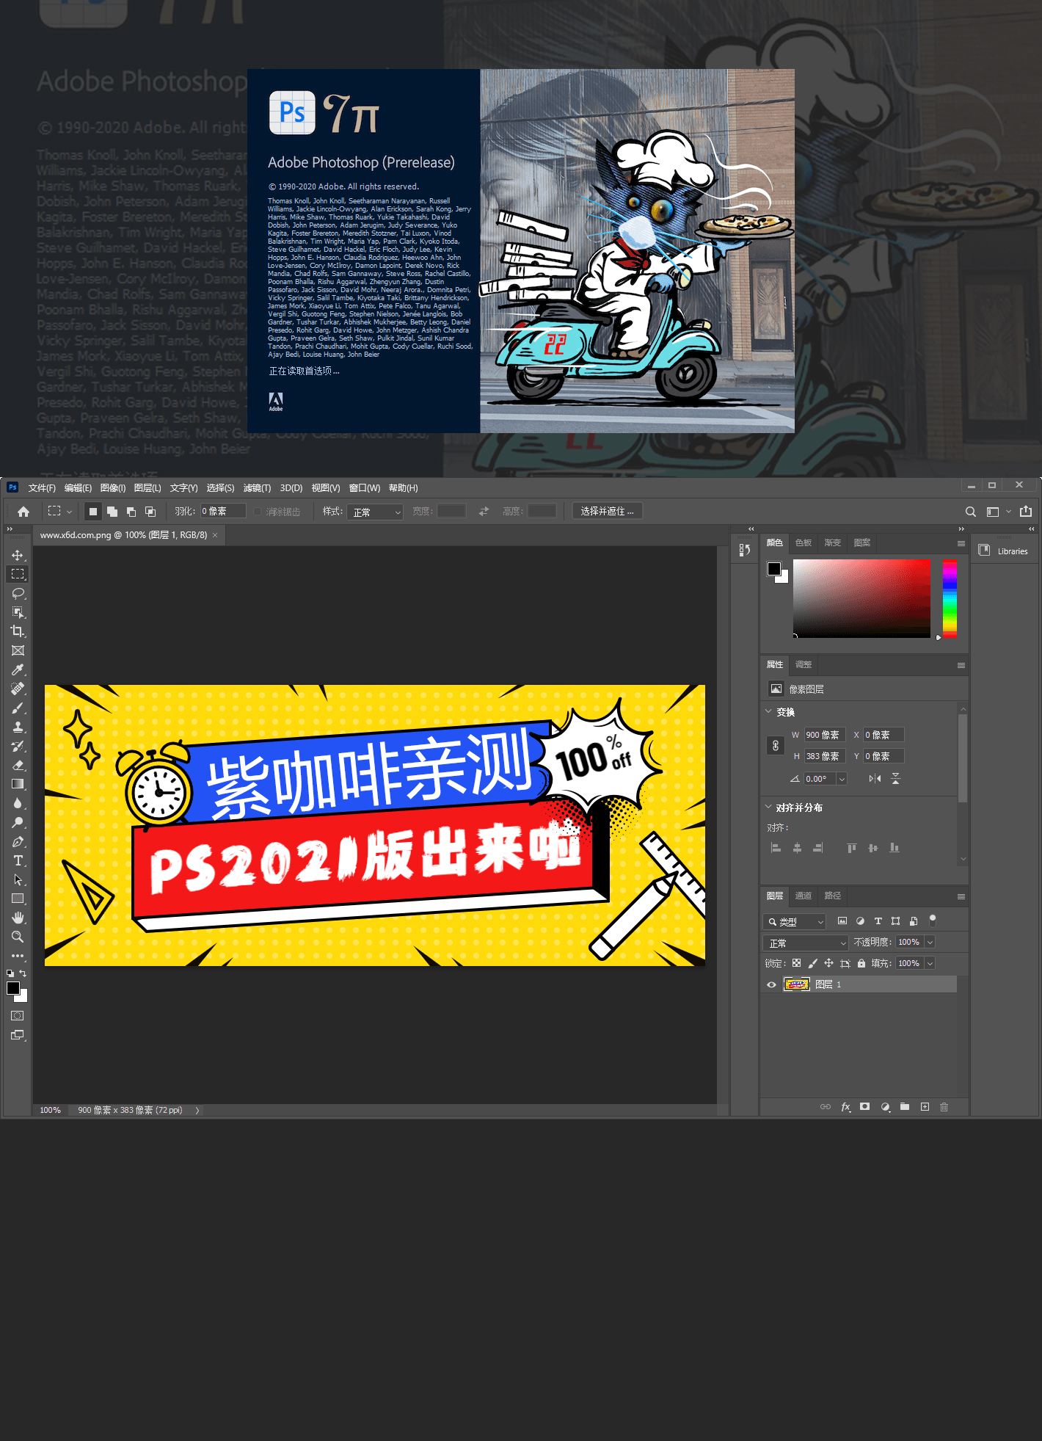The width and height of the screenshot is (1042, 1441).
Task: Click the Home icon in options bar
Action: (23, 512)
